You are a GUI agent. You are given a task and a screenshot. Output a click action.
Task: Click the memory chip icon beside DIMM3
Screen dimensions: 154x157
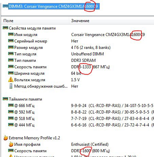click(5, 6)
